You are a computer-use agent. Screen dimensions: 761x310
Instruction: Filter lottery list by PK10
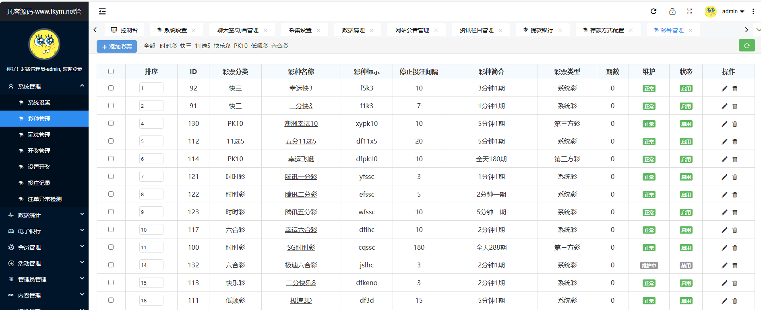click(241, 46)
